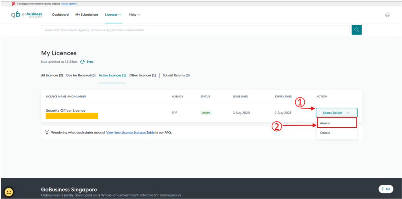
Task: Open My Submissions page
Action: click(x=87, y=14)
